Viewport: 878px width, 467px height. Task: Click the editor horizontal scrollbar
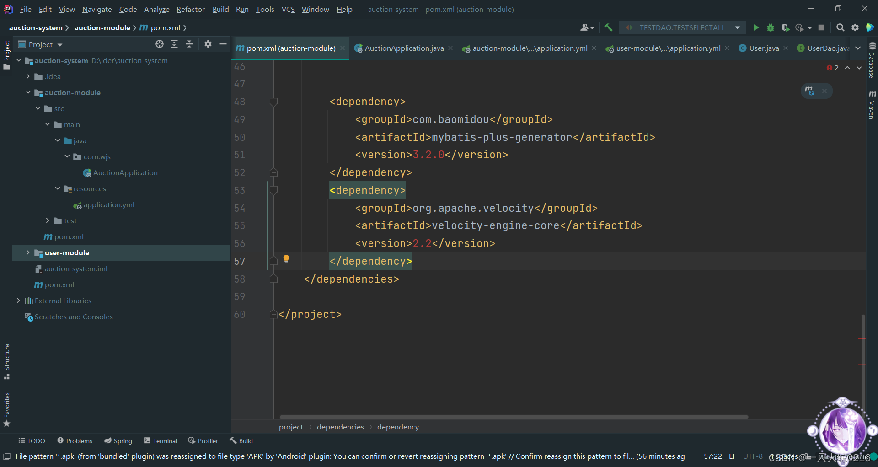[x=513, y=417]
